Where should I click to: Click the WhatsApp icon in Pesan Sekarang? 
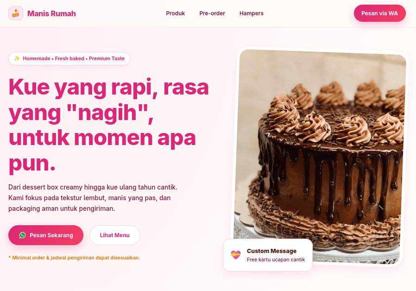23,235
